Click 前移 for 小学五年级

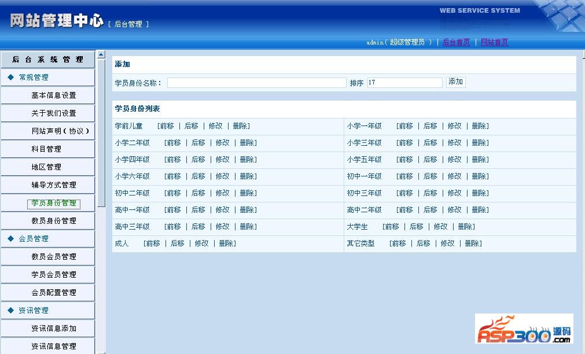point(406,160)
